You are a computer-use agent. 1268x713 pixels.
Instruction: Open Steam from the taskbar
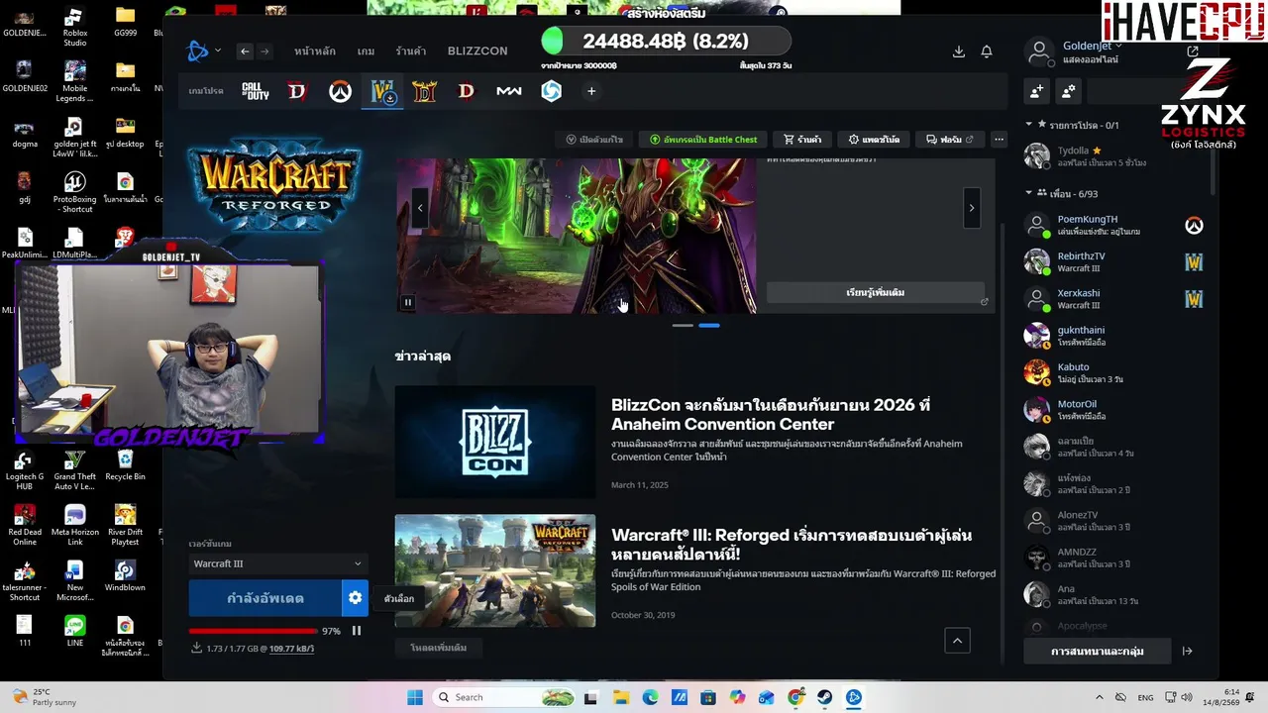pyautogui.click(x=825, y=697)
